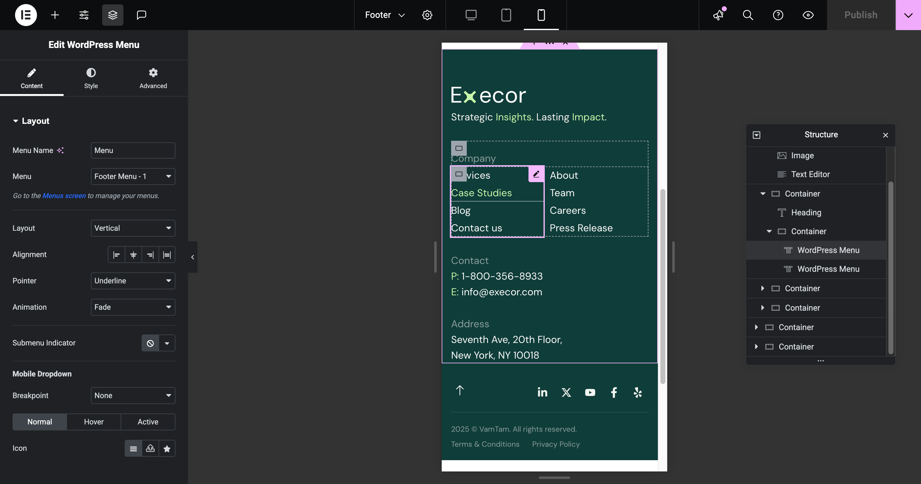Open the Notes comment icon
The height and width of the screenshot is (484, 921).
pyautogui.click(x=142, y=15)
